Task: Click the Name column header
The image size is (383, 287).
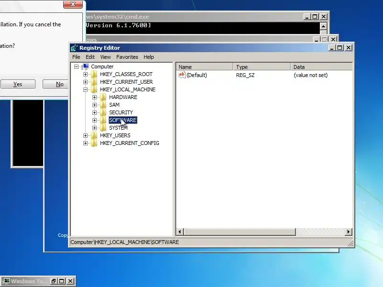Action: [x=204, y=67]
